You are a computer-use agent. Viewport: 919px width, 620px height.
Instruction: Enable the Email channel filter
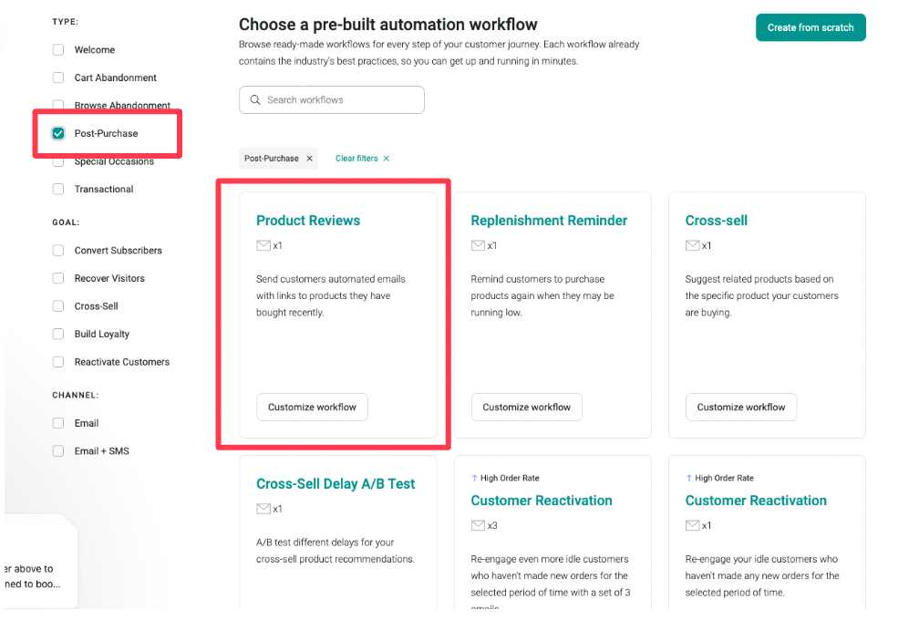[x=57, y=423]
